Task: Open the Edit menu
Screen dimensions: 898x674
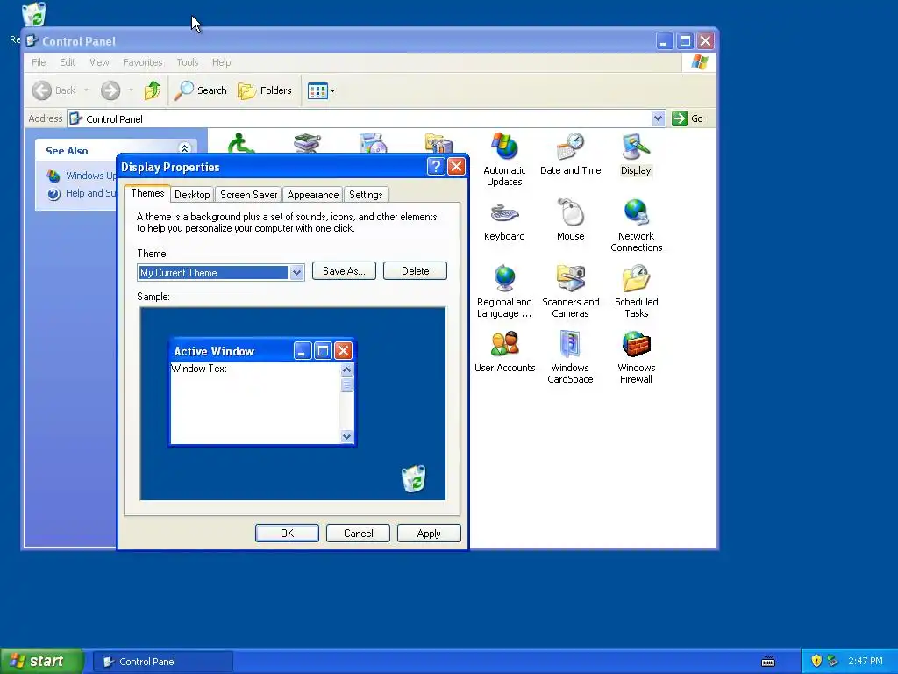Action: (68, 62)
